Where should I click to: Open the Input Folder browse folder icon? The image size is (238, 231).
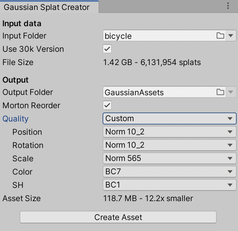(x=220, y=36)
